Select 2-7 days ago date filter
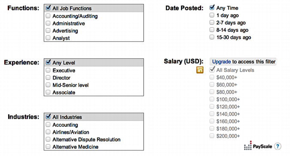Viewport: 290px width, 156px height. [212, 23]
